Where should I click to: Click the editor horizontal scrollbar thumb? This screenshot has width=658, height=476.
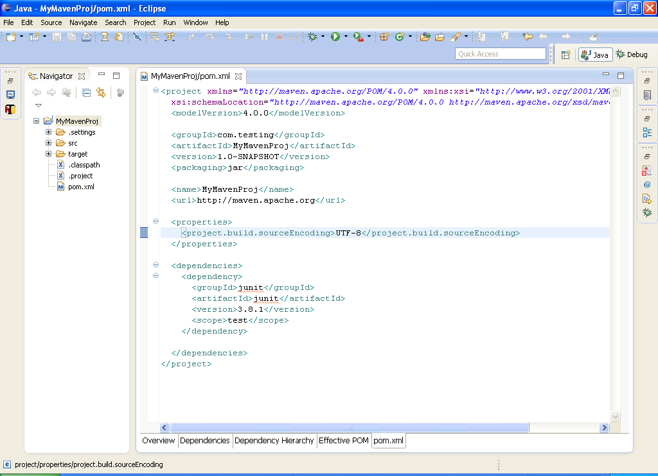(350, 427)
